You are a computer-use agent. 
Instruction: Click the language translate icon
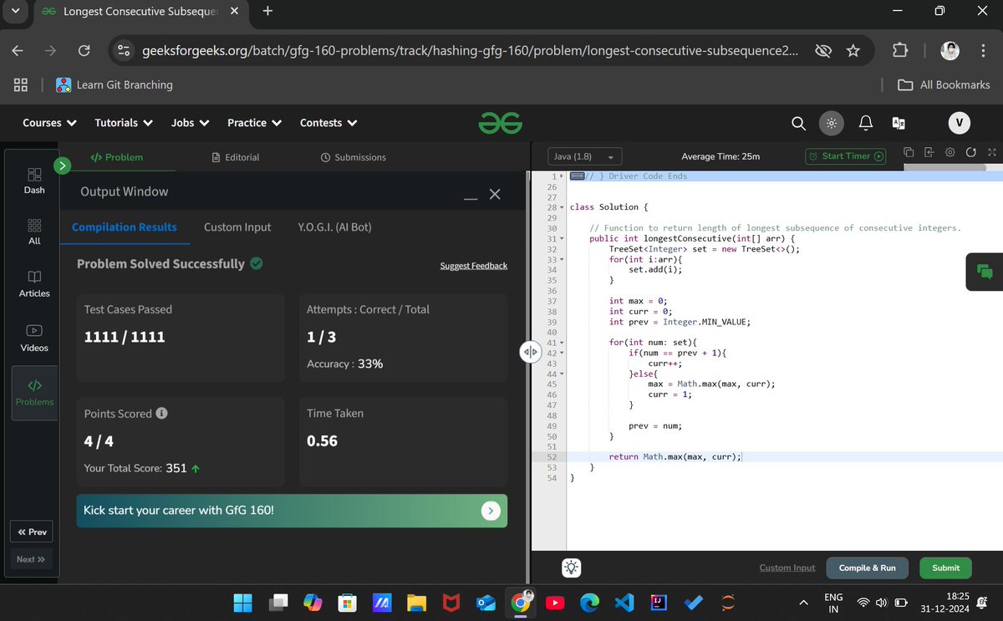click(899, 123)
